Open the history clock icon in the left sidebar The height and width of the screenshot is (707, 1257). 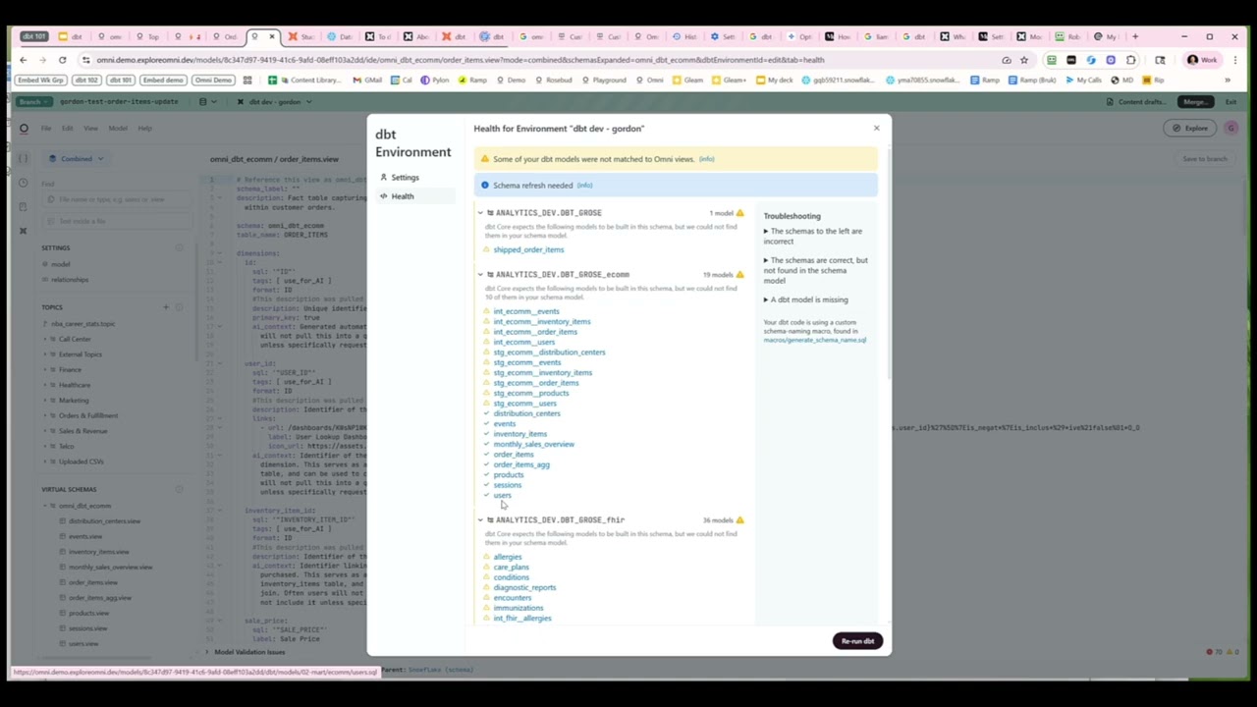[24, 183]
